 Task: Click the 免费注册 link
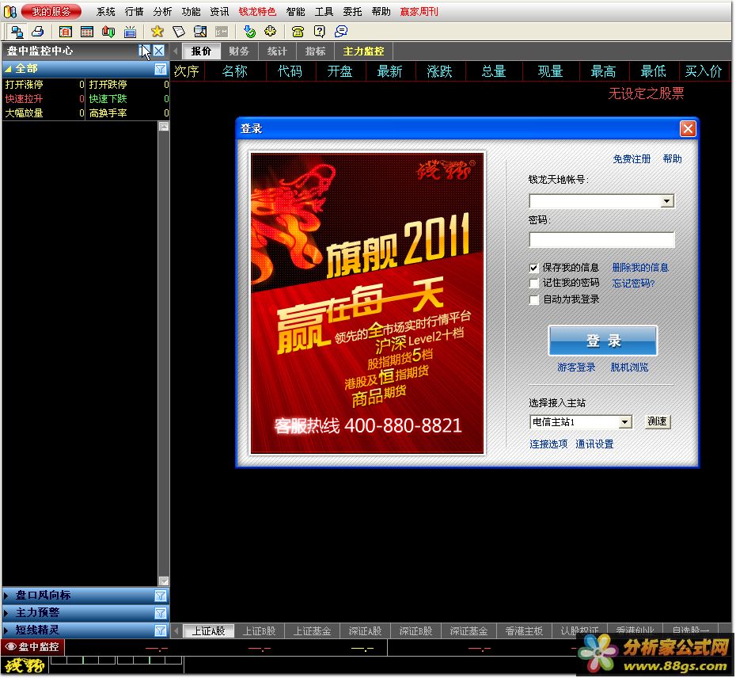[632, 159]
